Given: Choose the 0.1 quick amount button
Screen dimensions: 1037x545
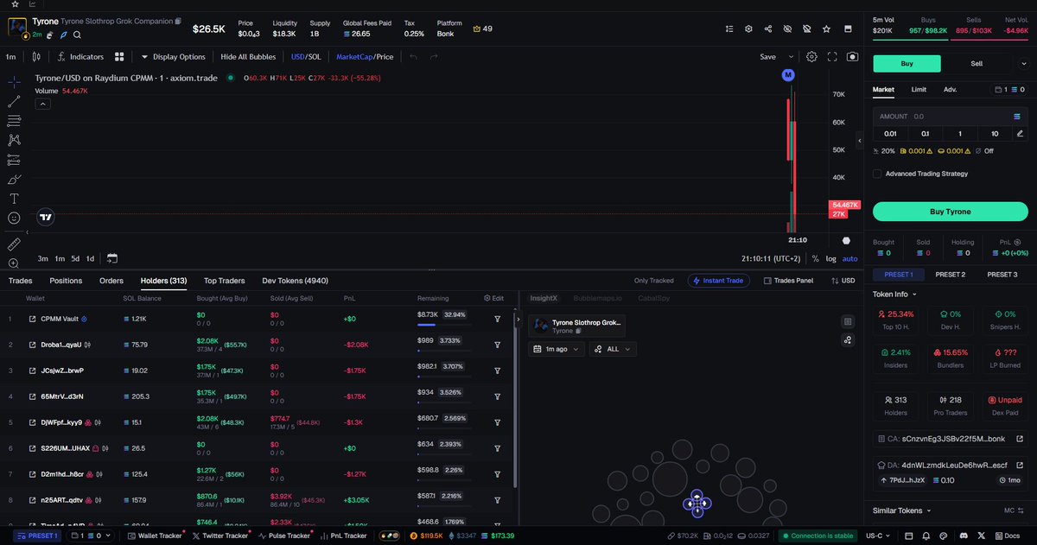Looking at the screenshot, I should point(925,133).
